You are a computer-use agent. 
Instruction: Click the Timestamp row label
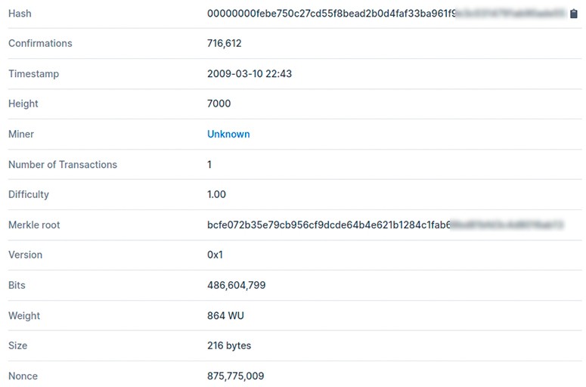tap(33, 73)
